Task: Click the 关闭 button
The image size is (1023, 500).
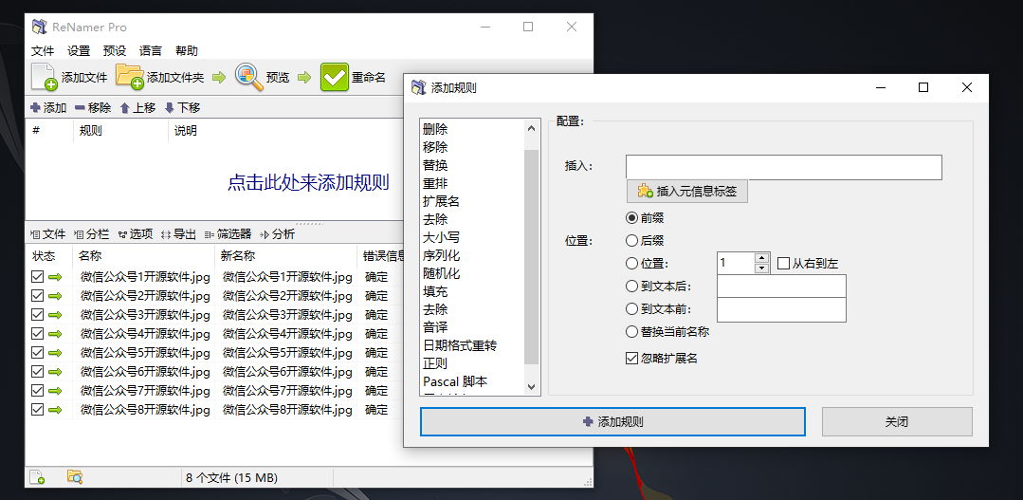Action: 897,421
